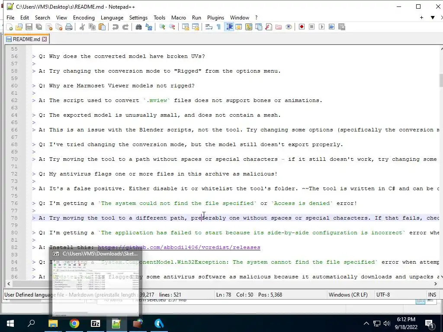The image size is (443, 332).
Task: Open Find with the binoculars icon
Action: (x=138, y=27)
